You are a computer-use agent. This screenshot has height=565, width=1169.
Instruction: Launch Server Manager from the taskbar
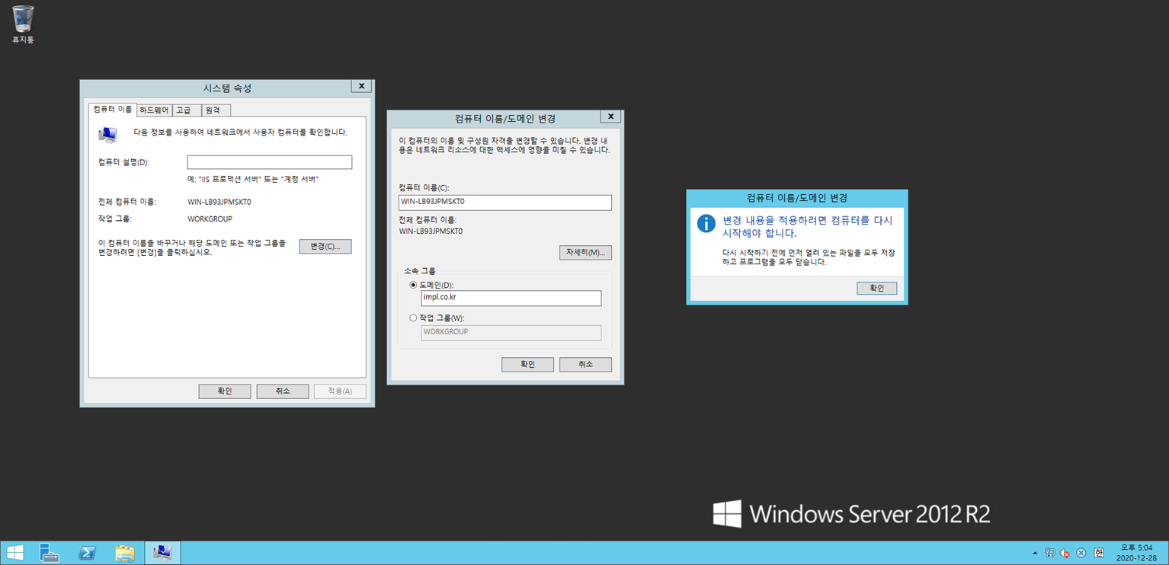tap(50, 553)
